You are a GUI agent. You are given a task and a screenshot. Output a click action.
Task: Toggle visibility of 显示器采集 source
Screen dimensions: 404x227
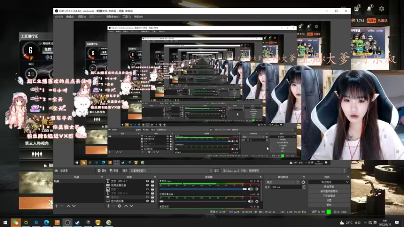tap(147, 201)
